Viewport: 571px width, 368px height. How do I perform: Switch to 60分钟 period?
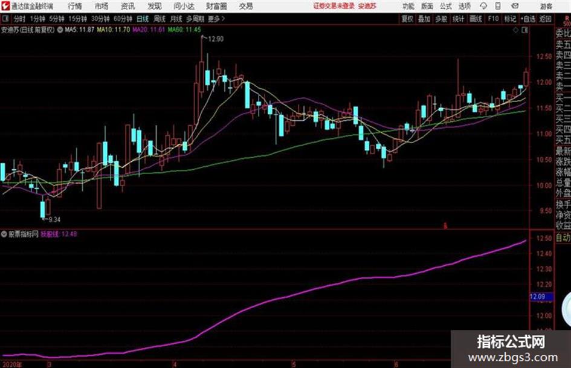pyautogui.click(x=123, y=19)
